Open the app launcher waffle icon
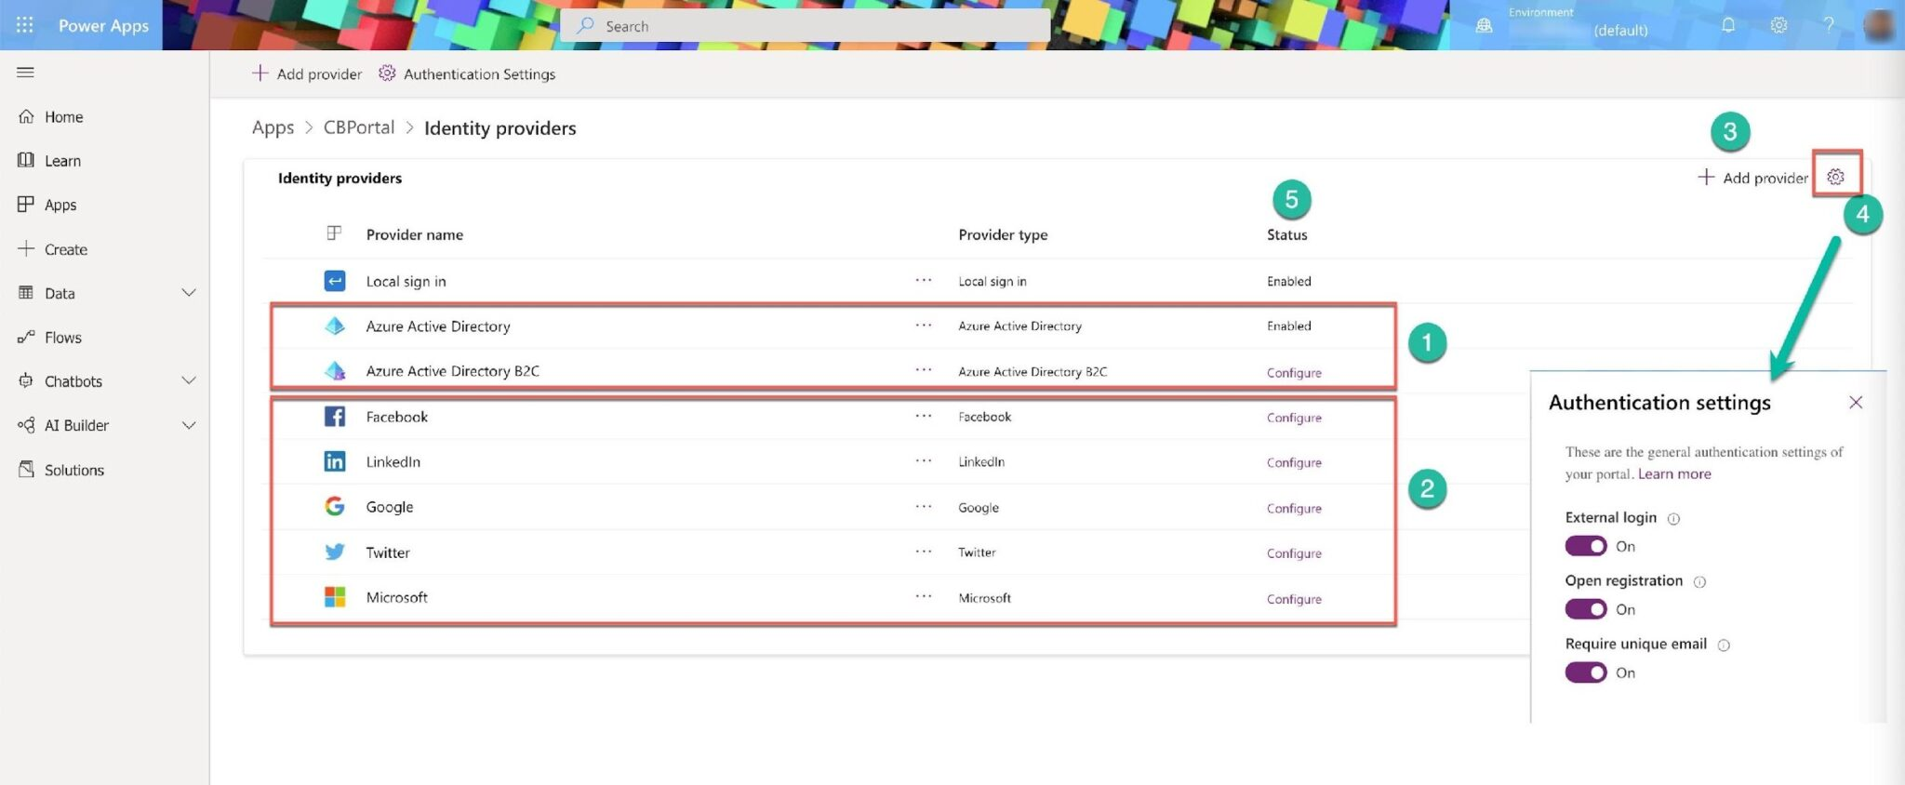The width and height of the screenshot is (1905, 785). [x=25, y=25]
